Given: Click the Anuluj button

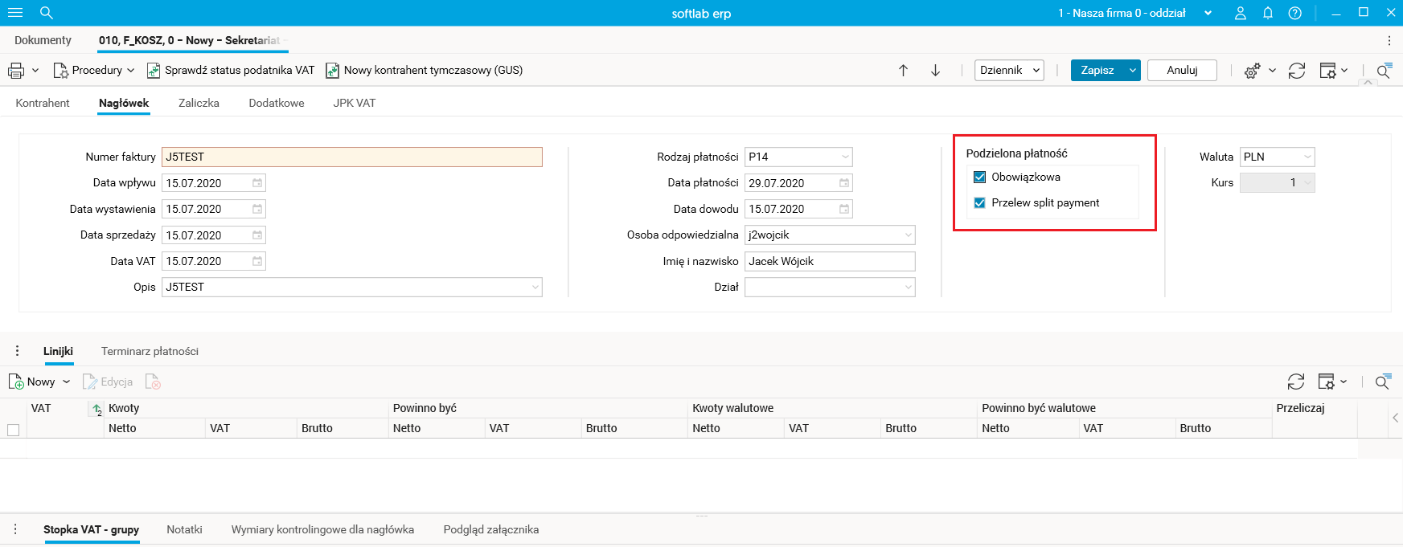Looking at the screenshot, I should (x=1182, y=71).
